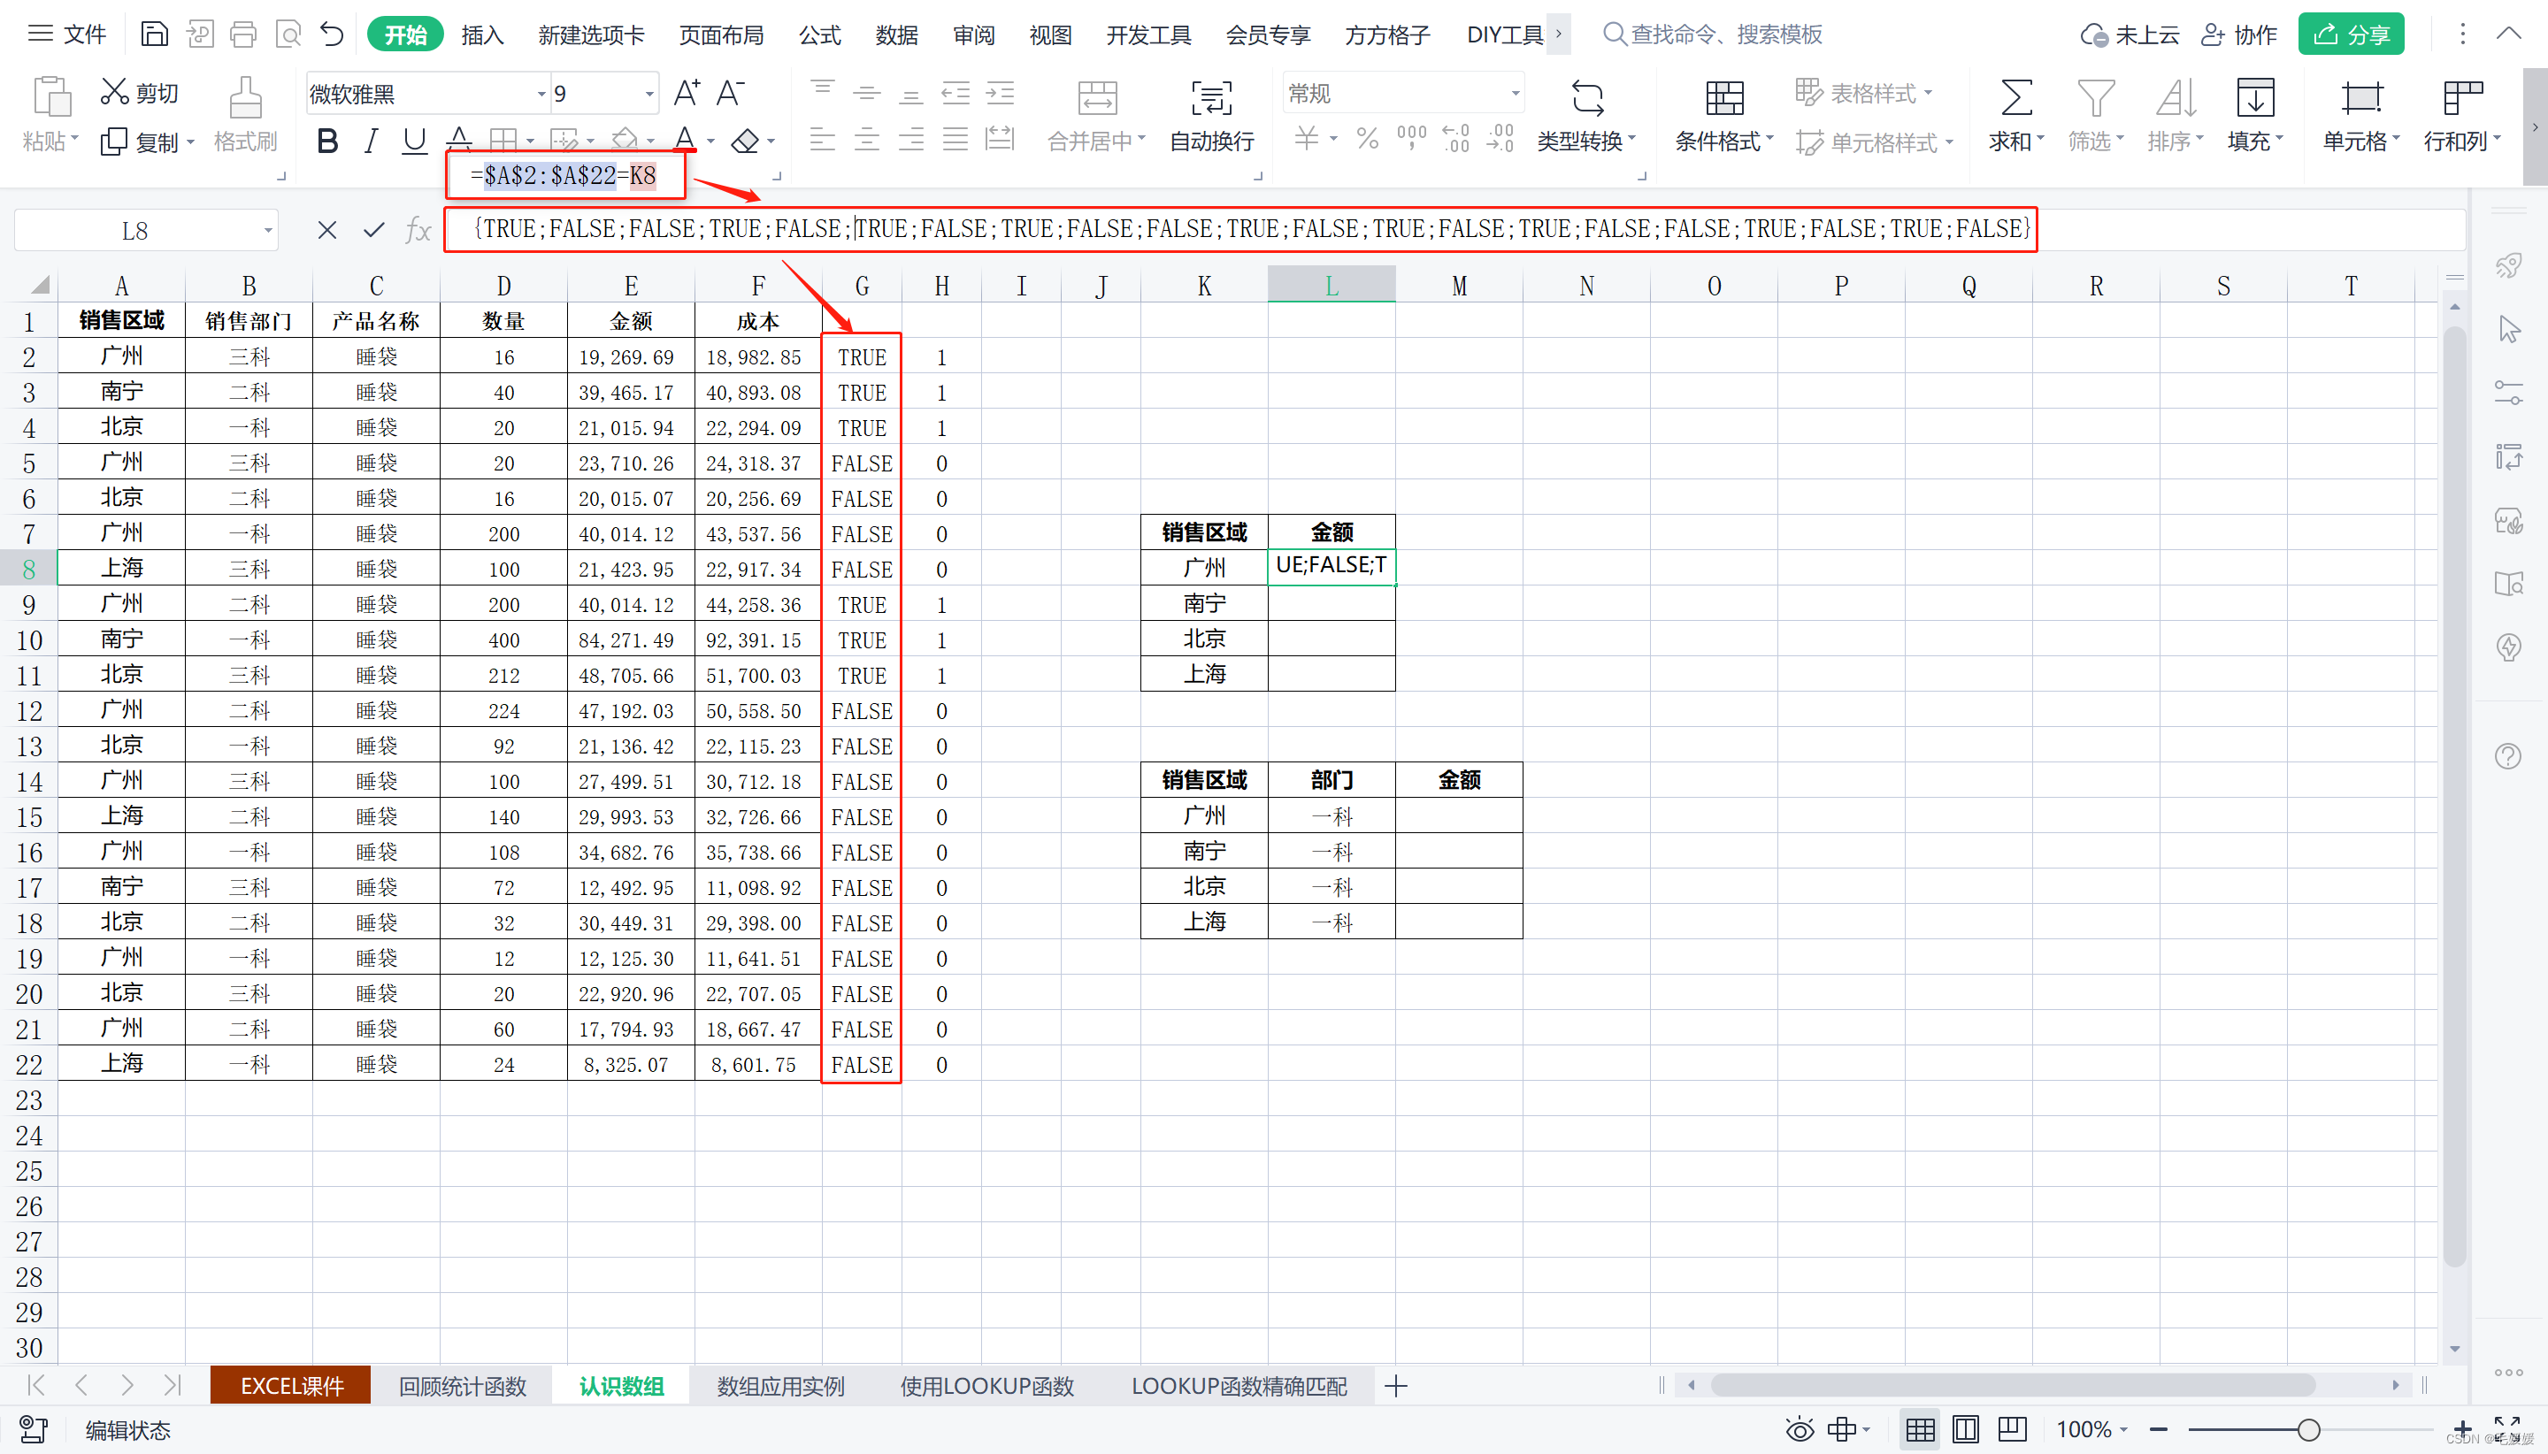Screen dimensions: 2548x1454
Task: Click the 协作 collaborate button
Action: [x=2238, y=35]
